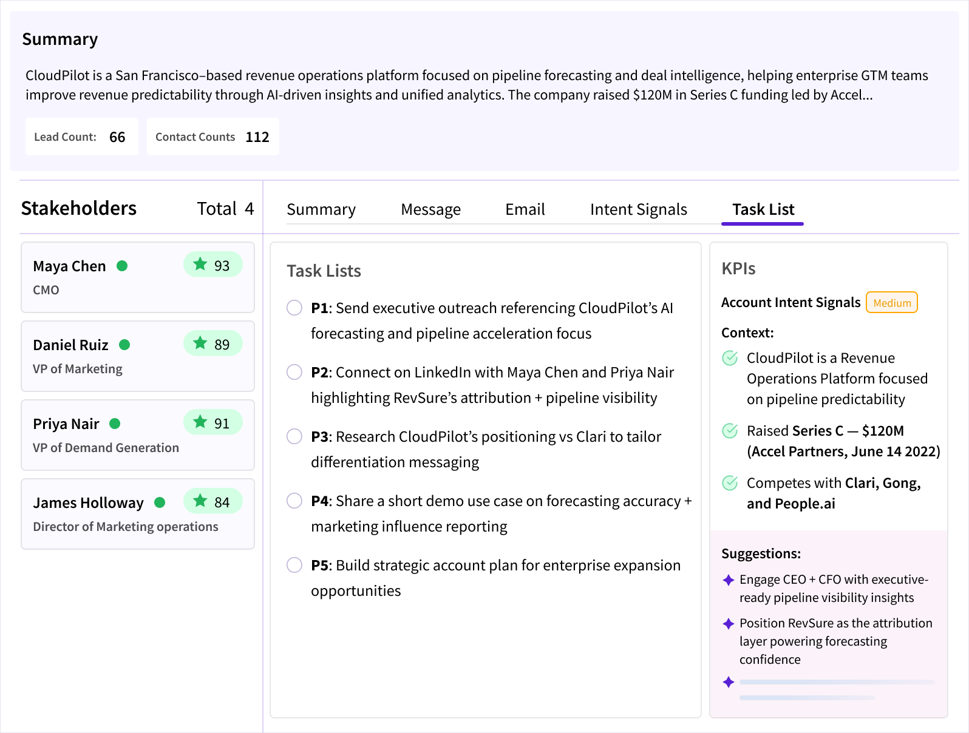Go to the Email tab
This screenshot has height=733, width=969.
(525, 209)
